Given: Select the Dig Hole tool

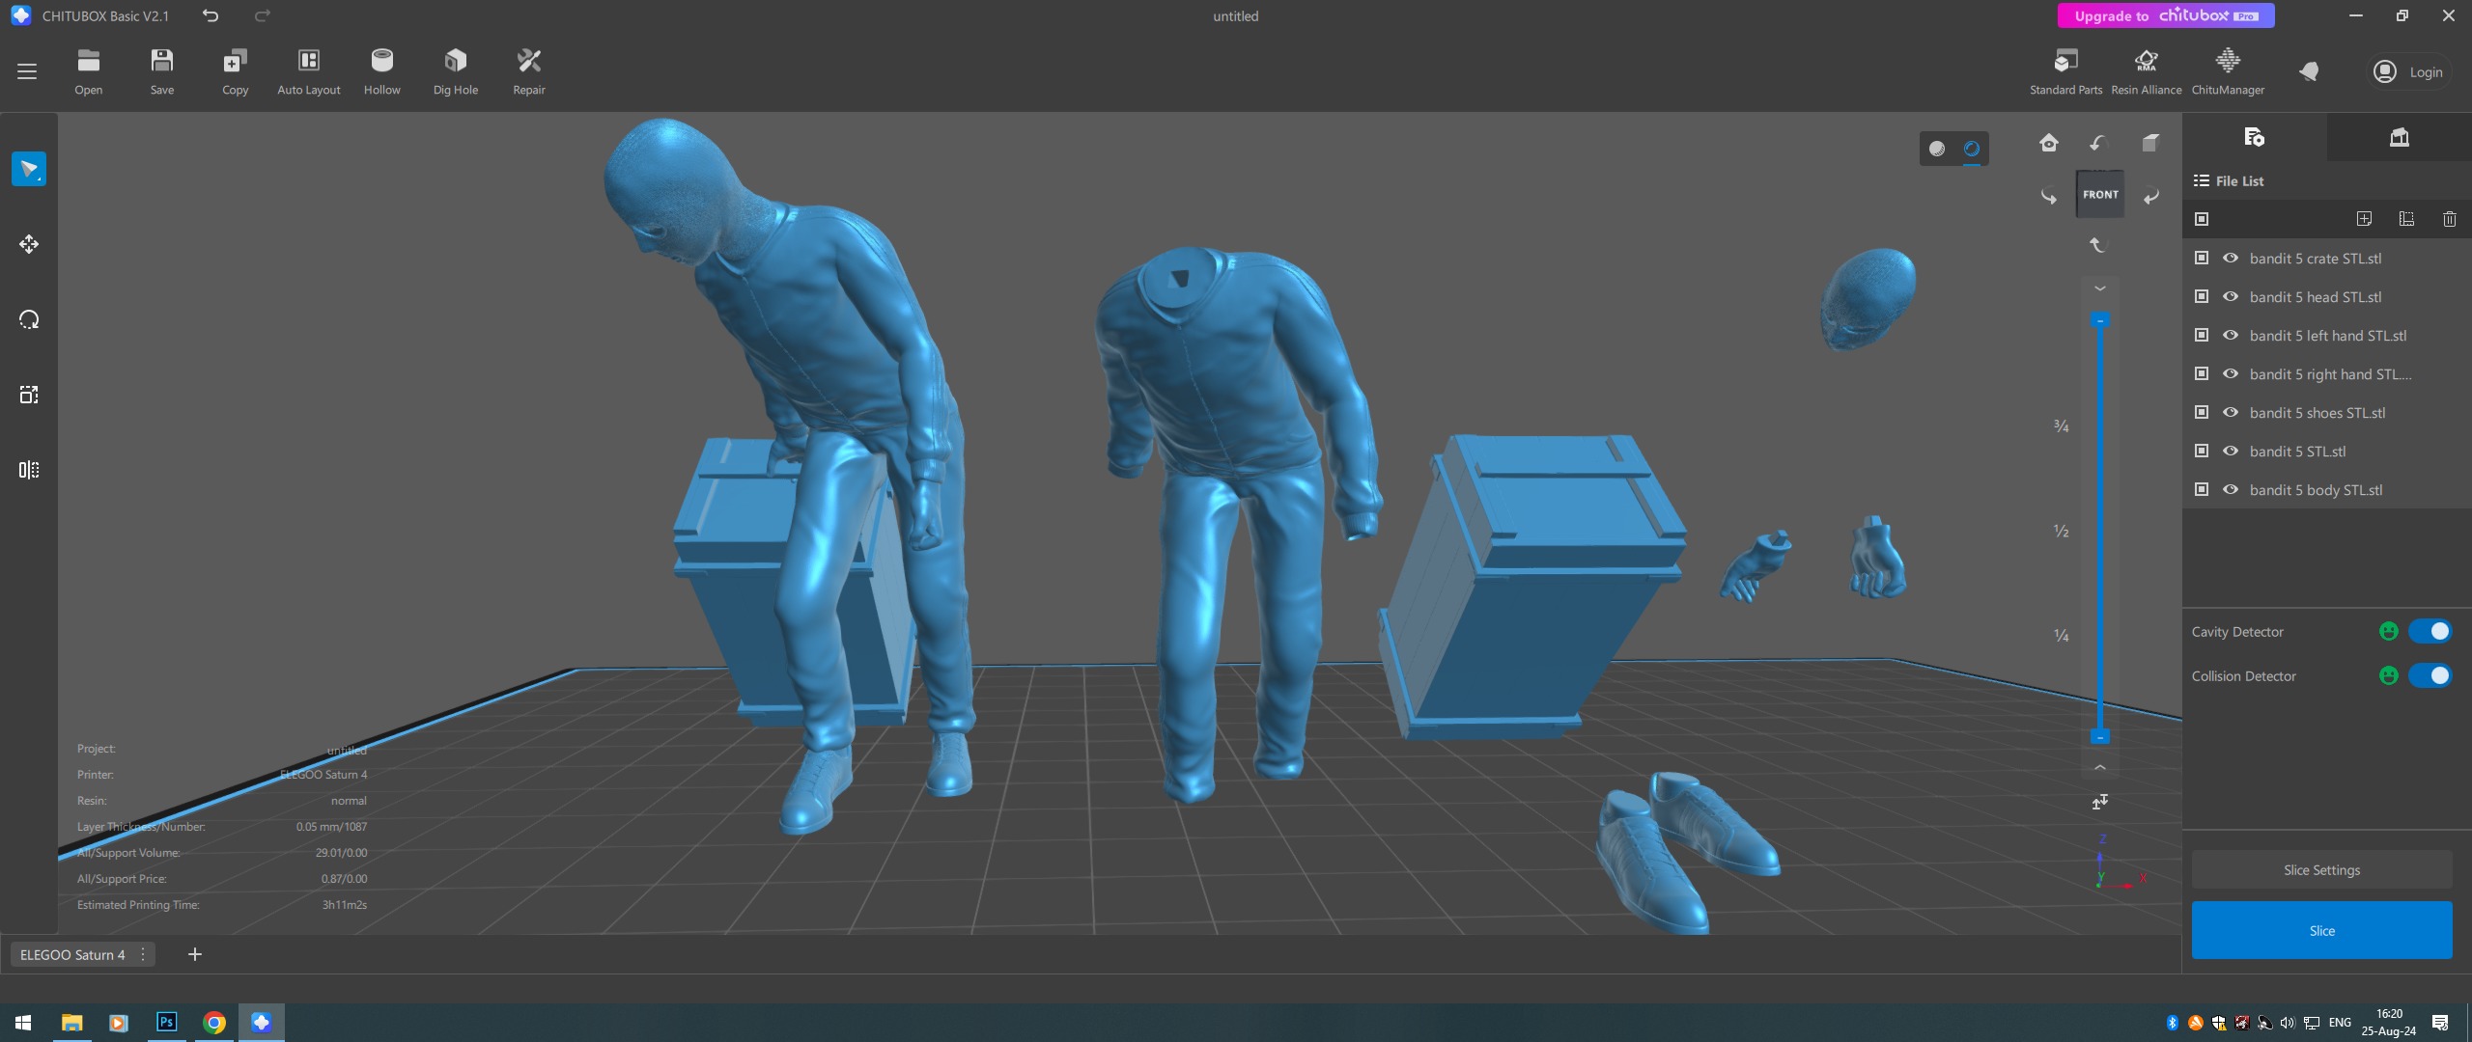Looking at the screenshot, I should 455,71.
